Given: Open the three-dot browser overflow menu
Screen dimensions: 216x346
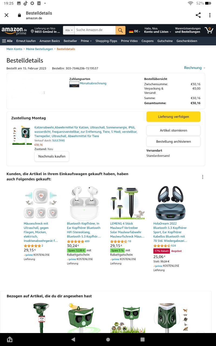Looking at the screenshot, I should point(210,15).
